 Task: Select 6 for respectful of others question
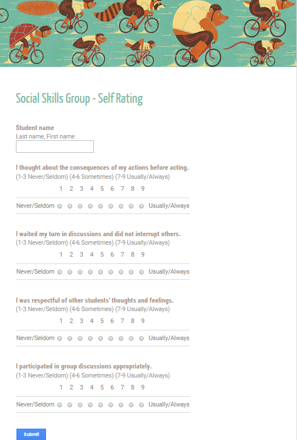[111, 339]
